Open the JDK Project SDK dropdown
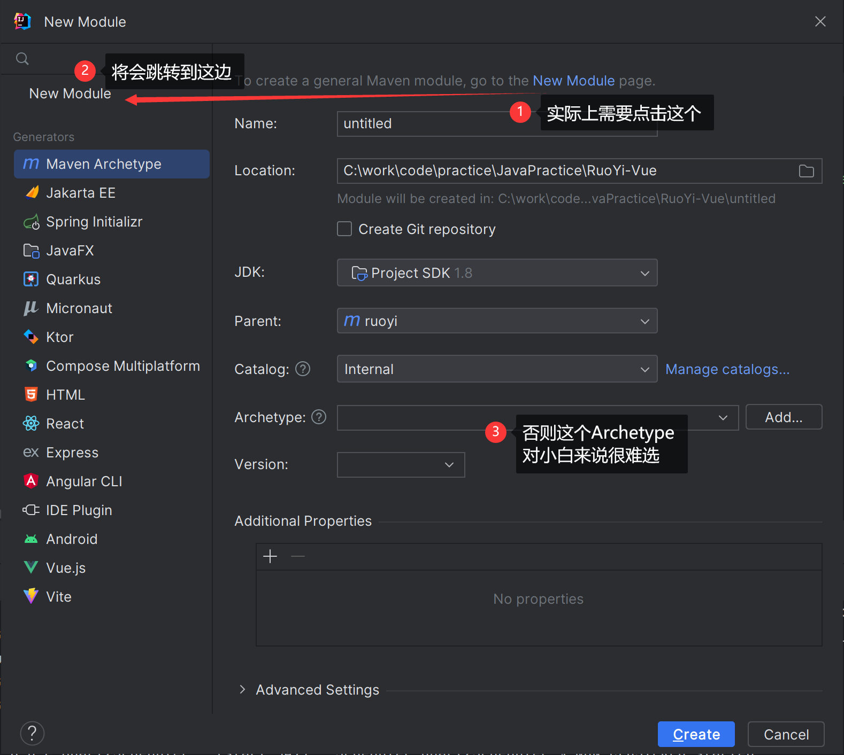This screenshot has height=755, width=844. click(x=496, y=273)
